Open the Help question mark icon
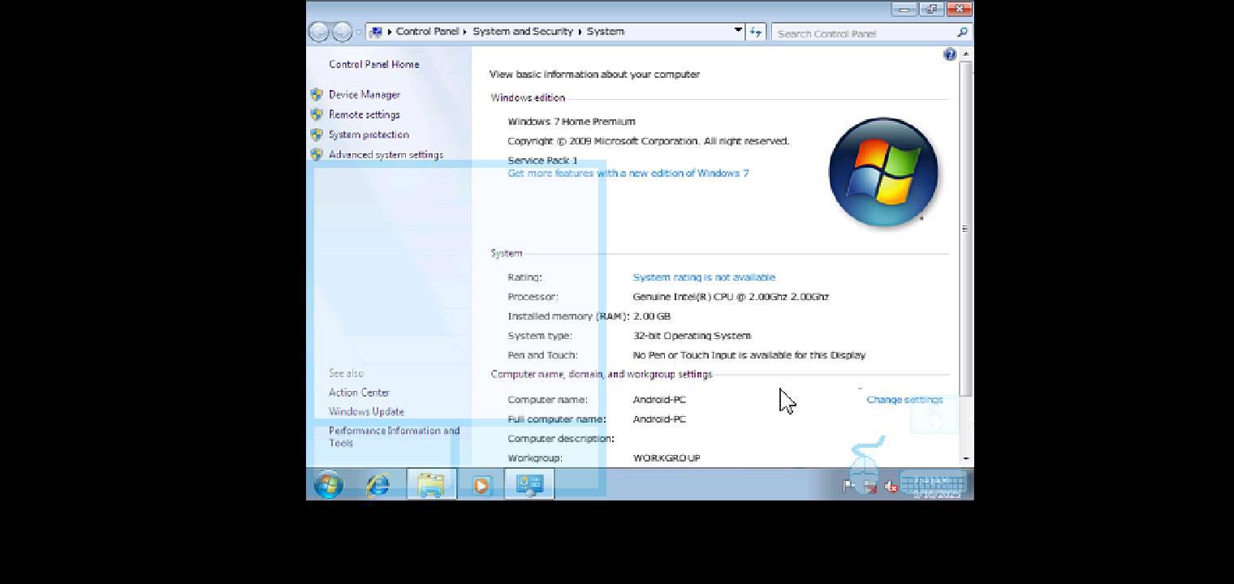The image size is (1234, 584). pyautogui.click(x=950, y=54)
